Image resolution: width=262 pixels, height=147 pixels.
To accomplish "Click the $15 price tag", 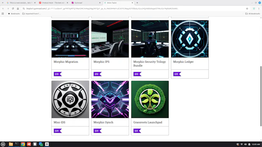I will click(137, 131).
